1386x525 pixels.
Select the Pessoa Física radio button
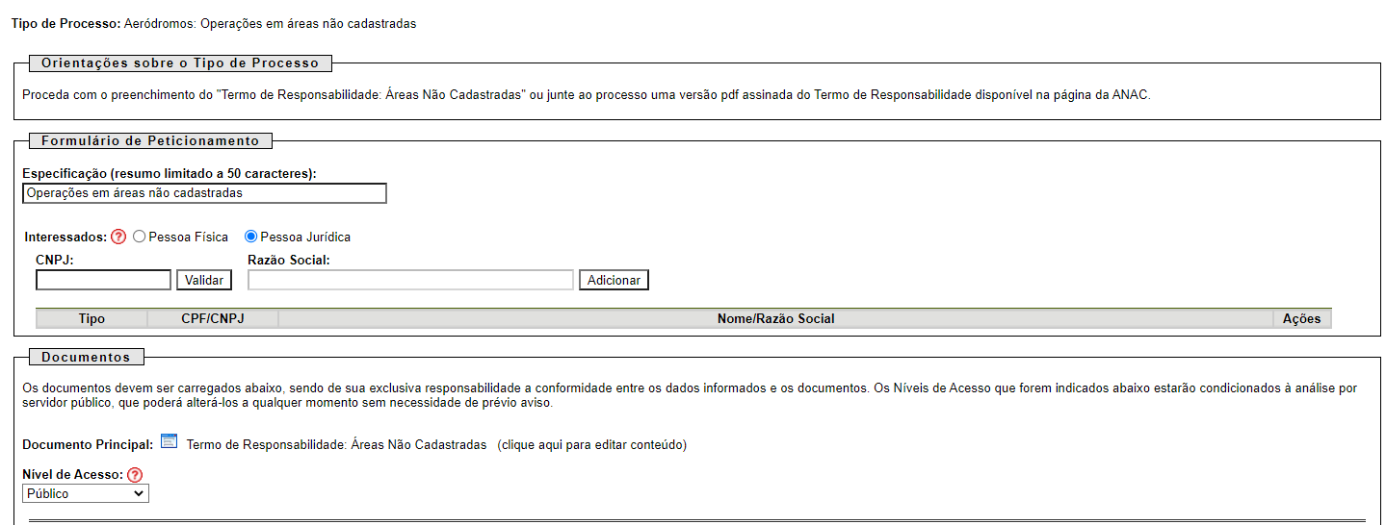pos(140,237)
